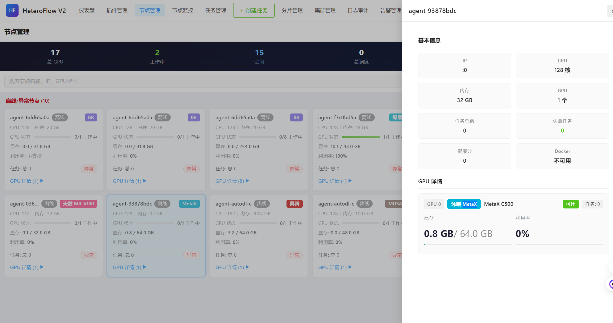
Task: Close the agent-93878bdc detail panel
Action: click(610, 11)
